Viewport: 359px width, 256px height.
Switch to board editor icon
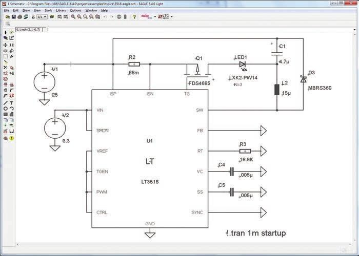click(33, 17)
